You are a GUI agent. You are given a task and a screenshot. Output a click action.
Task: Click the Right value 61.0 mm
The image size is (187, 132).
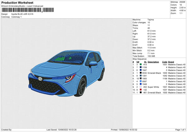coord(151,34)
